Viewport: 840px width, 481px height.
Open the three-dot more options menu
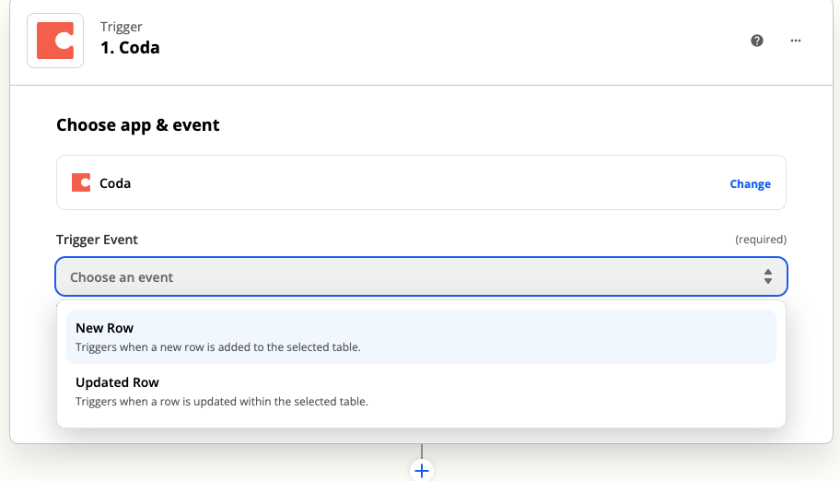[796, 41]
